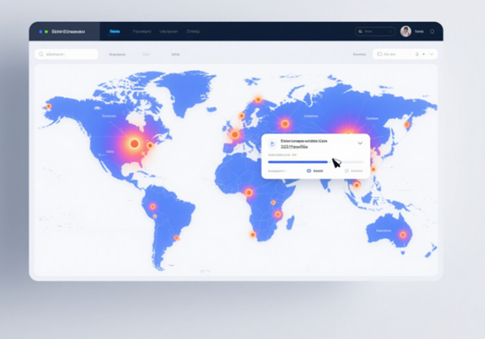
Task: Click the third filter link in the light toolbar
Action: coord(175,54)
